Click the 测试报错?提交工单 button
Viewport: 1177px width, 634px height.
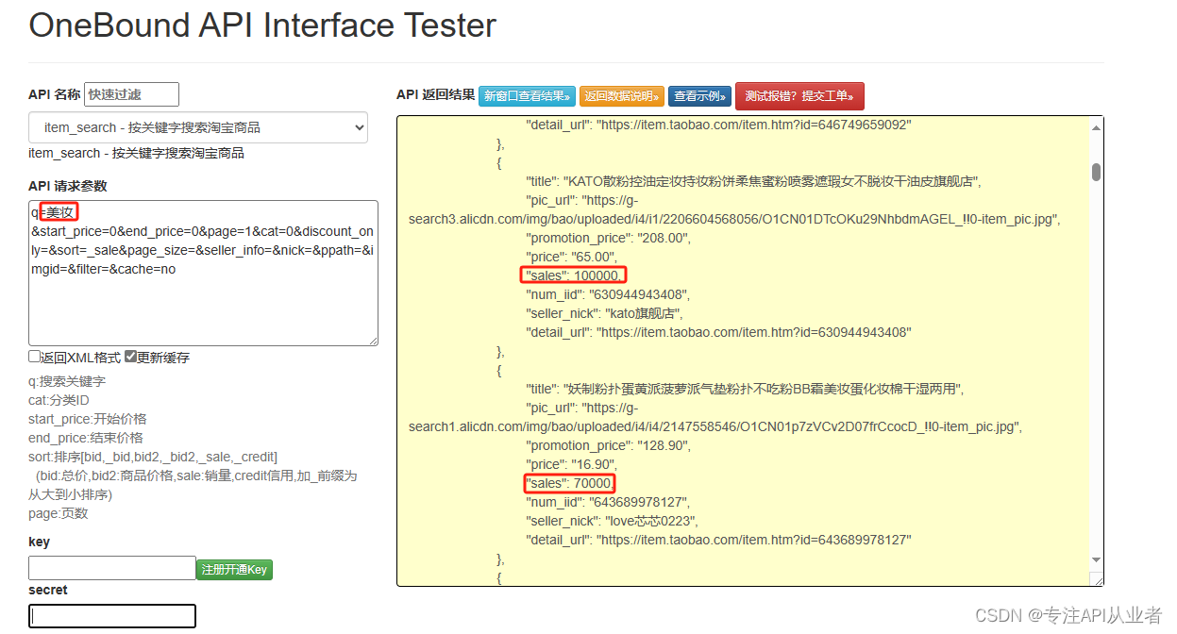point(799,96)
